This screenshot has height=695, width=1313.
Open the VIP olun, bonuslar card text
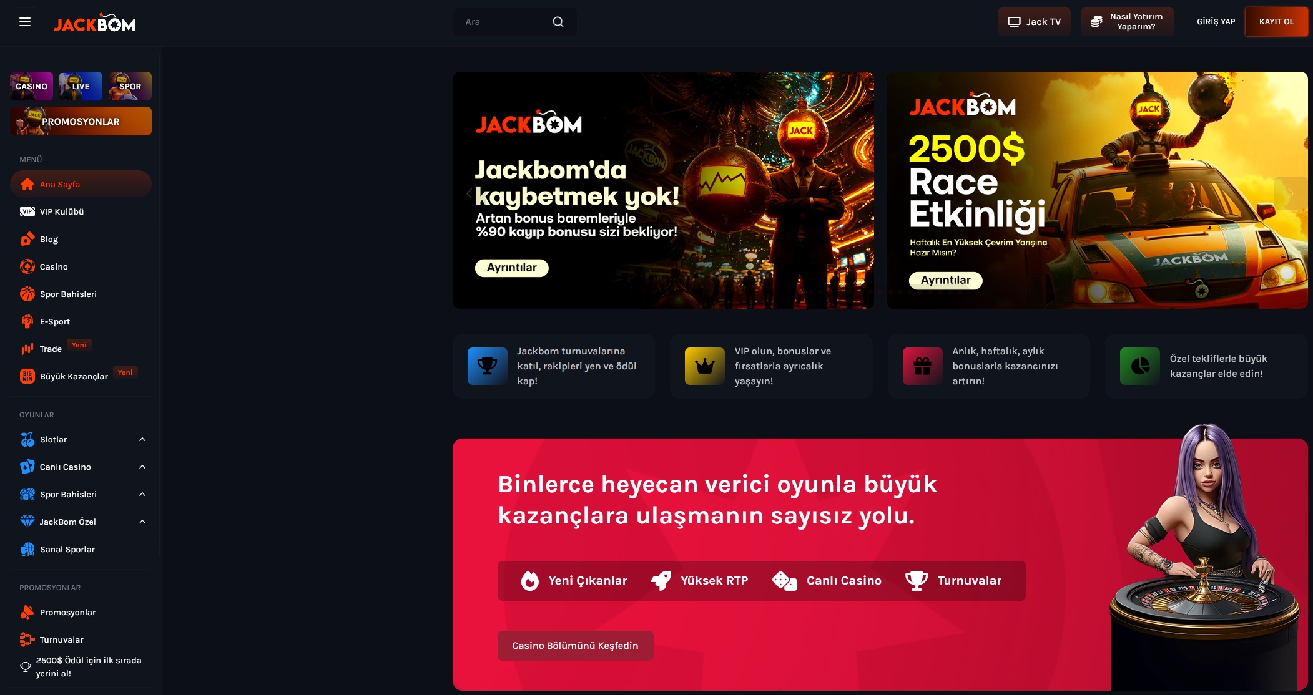pos(782,366)
